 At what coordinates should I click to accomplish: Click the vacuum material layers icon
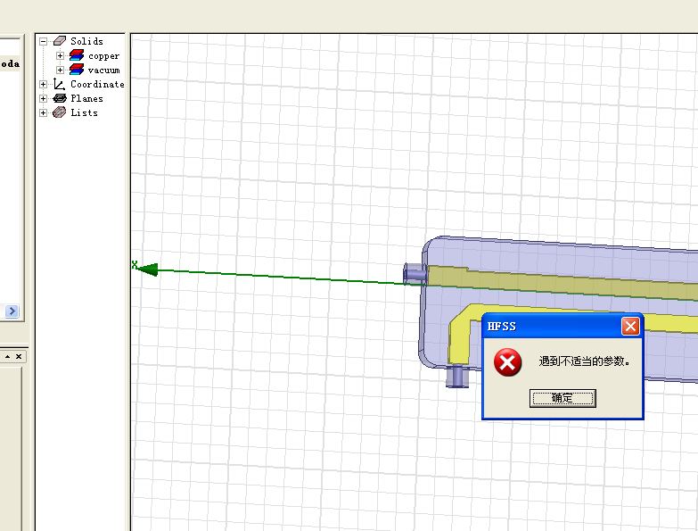[x=77, y=70]
